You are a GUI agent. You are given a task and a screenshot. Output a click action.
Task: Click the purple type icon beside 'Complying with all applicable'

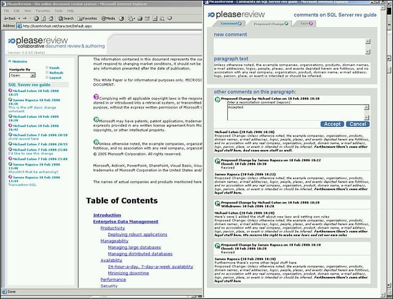(96, 97)
